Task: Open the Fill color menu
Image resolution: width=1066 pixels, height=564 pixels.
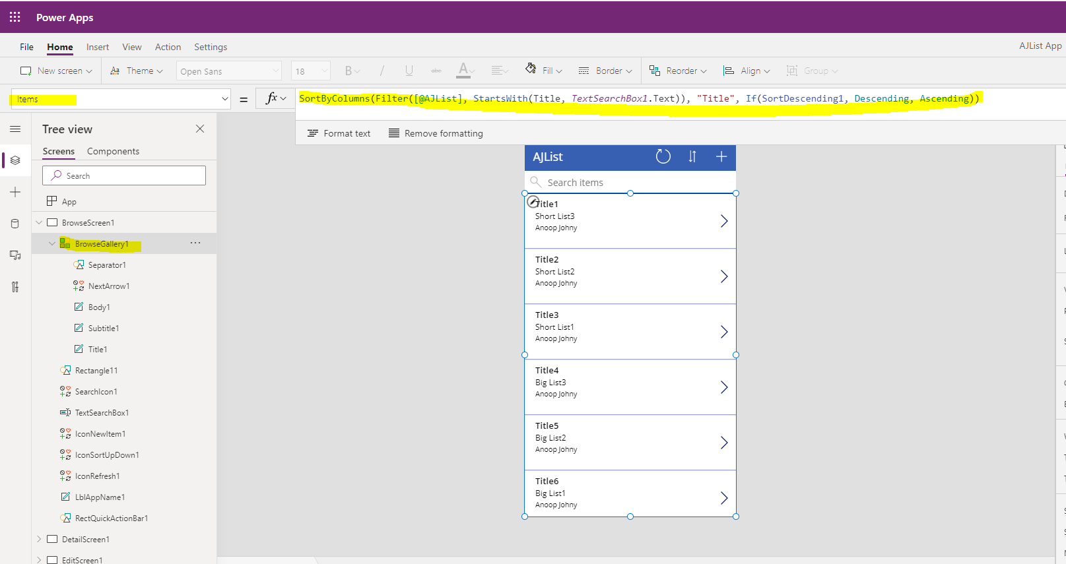Action: [x=544, y=71]
